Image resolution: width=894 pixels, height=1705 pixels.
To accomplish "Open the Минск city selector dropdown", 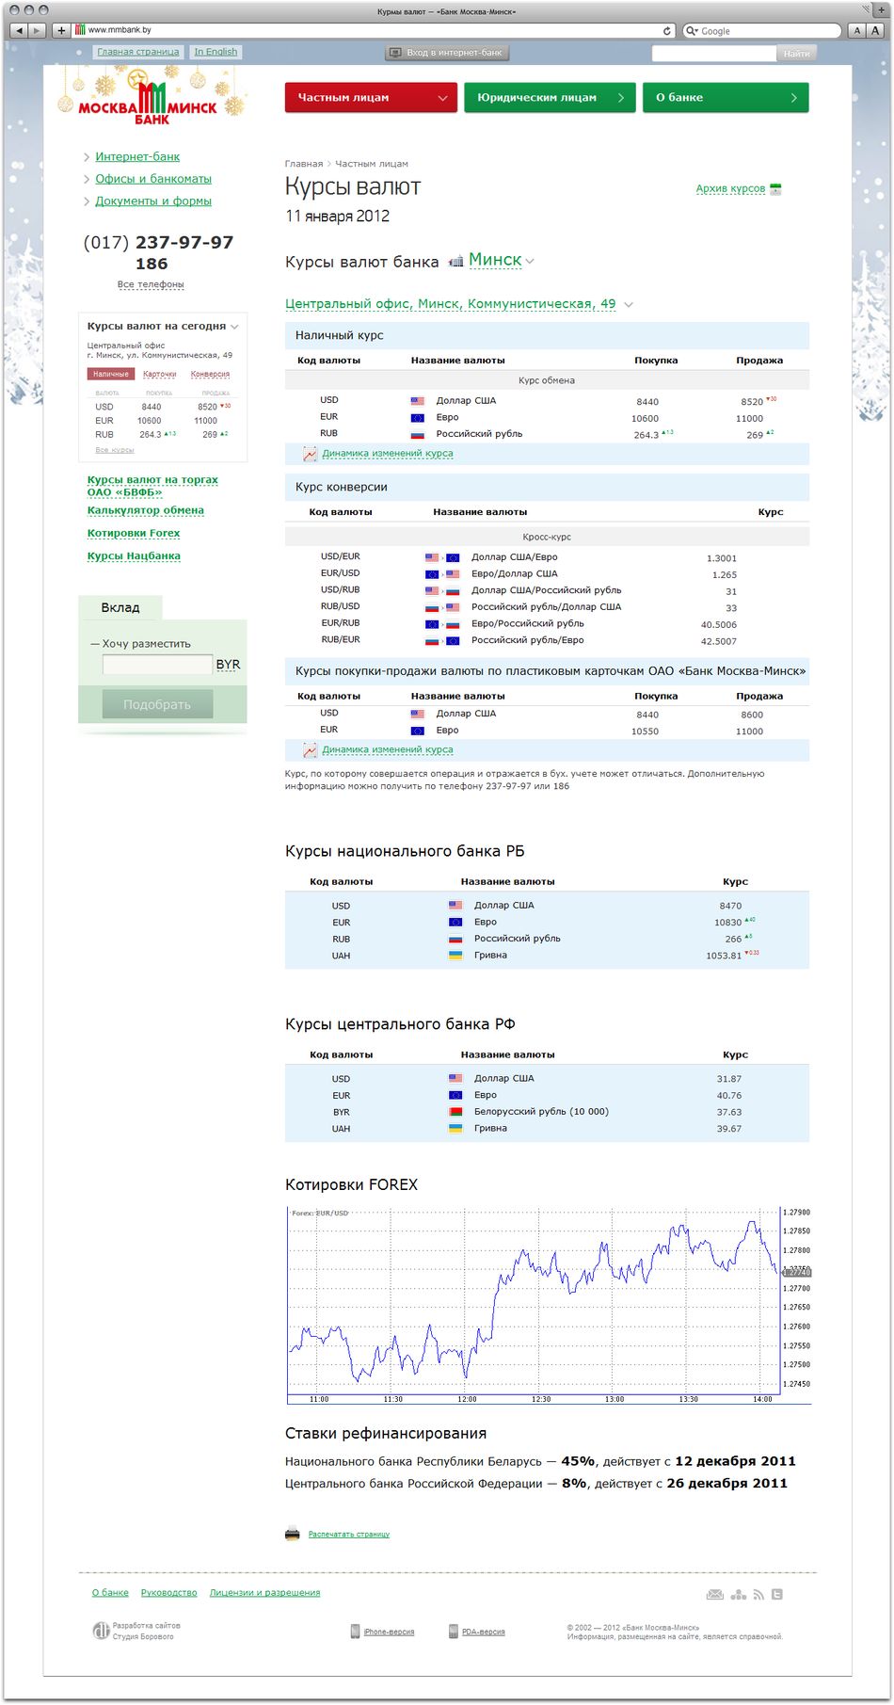I will [x=530, y=262].
